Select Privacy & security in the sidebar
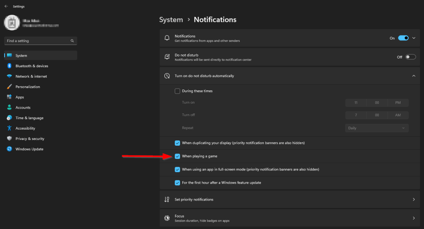The image size is (424, 229). pos(30,139)
